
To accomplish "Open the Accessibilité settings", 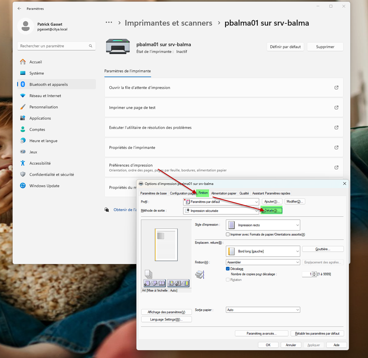I will click(40, 163).
